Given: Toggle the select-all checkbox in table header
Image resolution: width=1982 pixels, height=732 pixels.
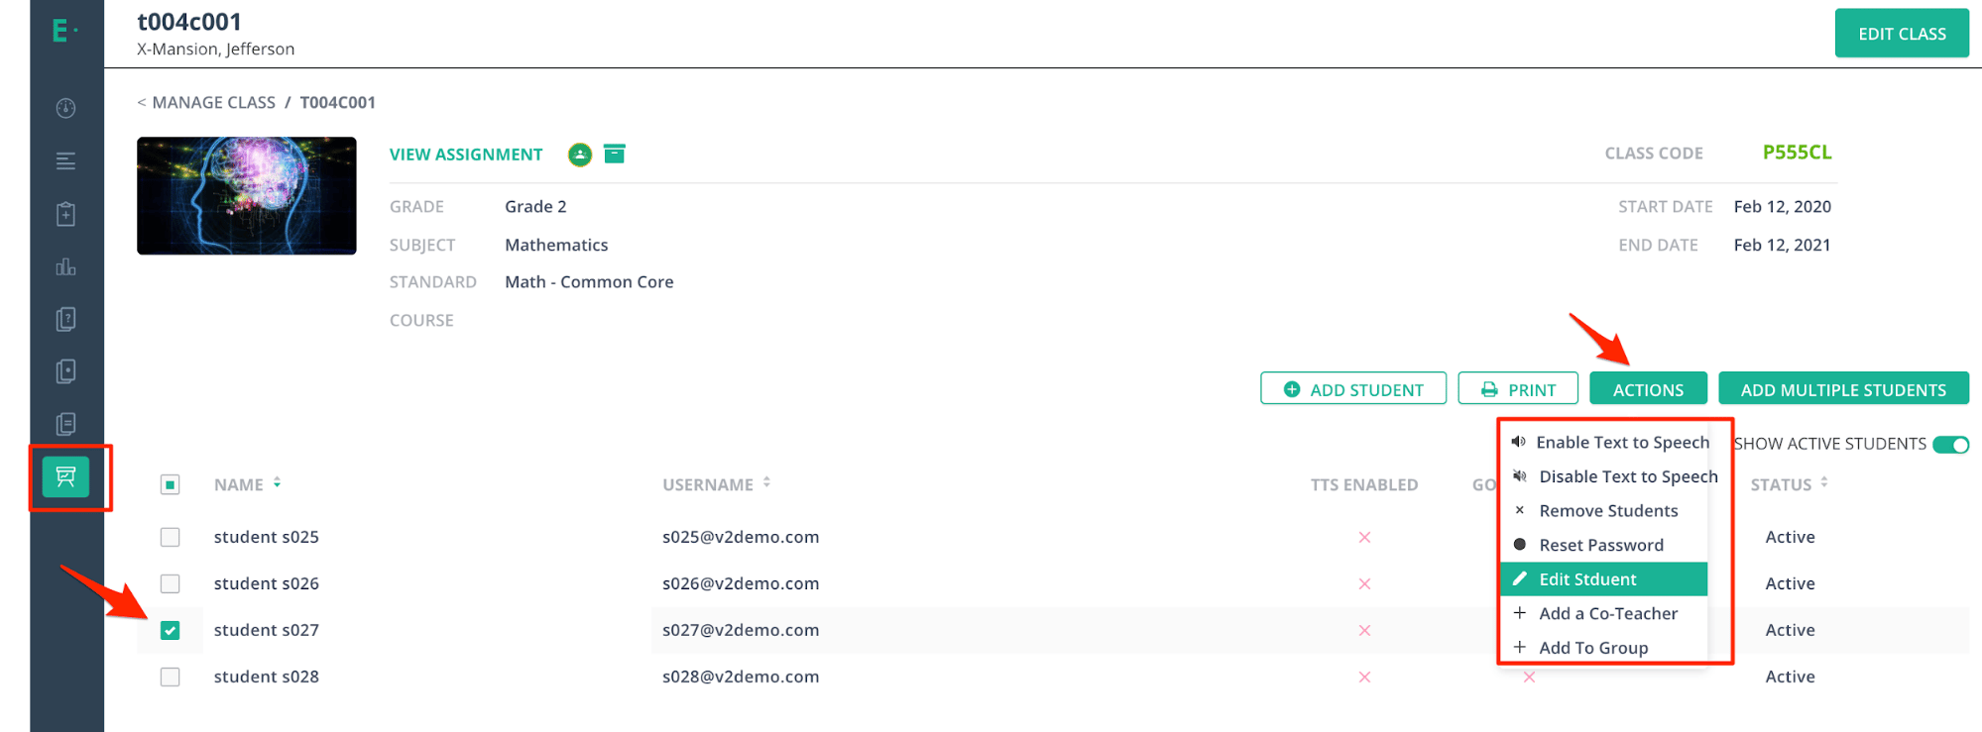Looking at the screenshot, I should click(x=171, y=484).
